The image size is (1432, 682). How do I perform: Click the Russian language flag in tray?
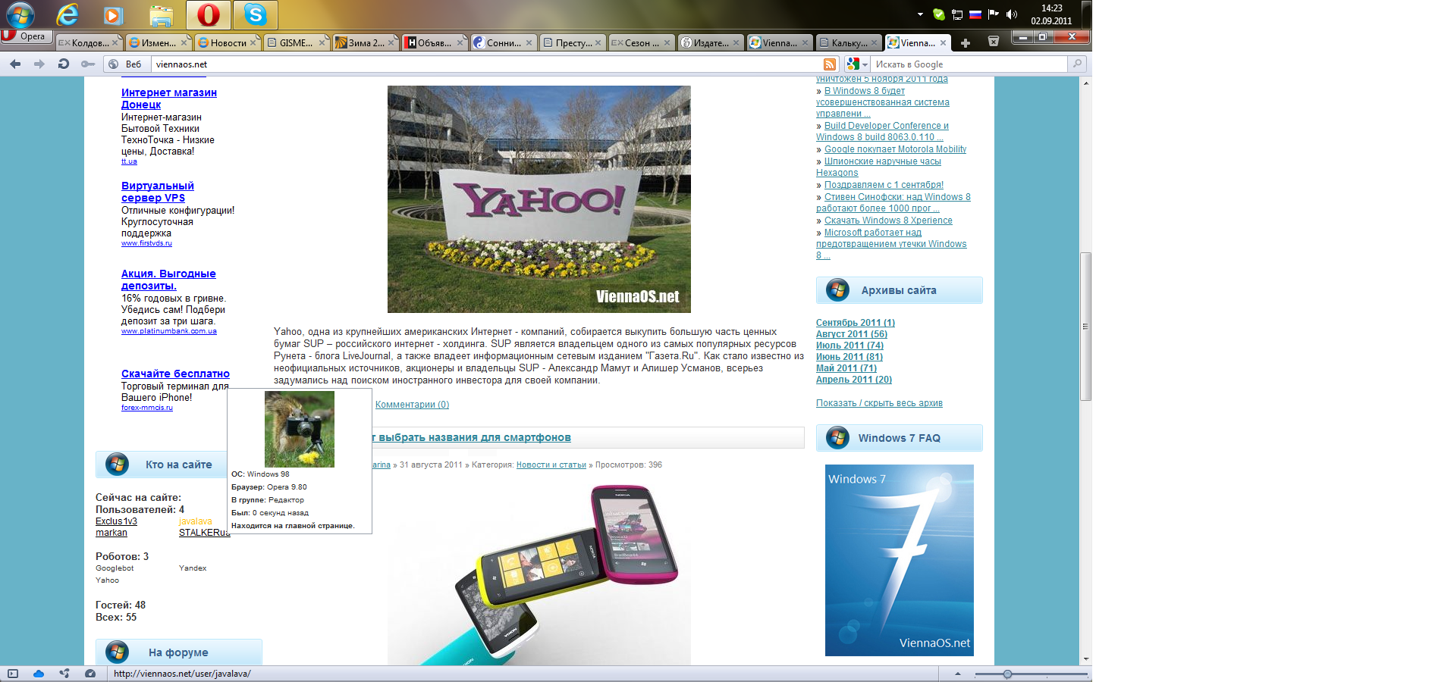click(975, 14)
